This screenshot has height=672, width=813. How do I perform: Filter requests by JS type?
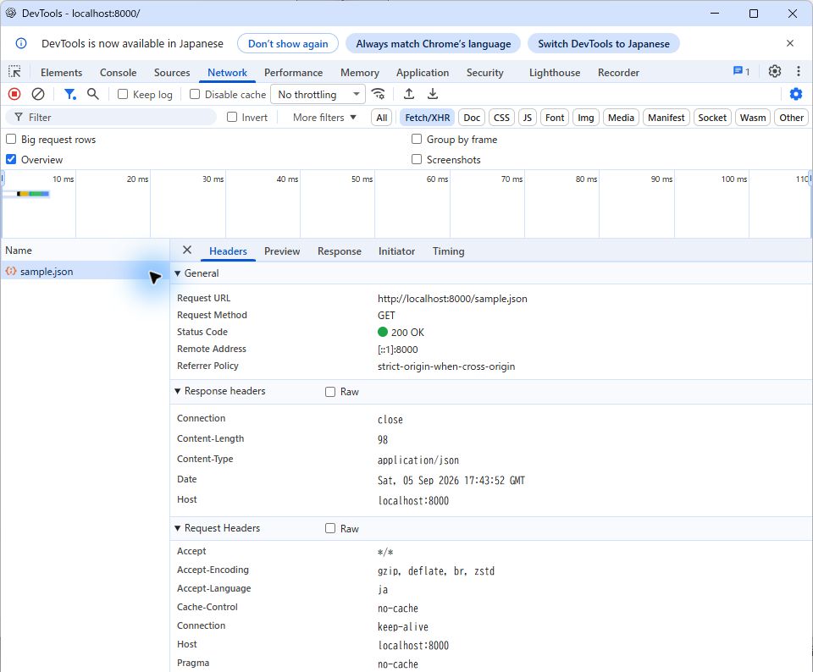tap(528, 118)
